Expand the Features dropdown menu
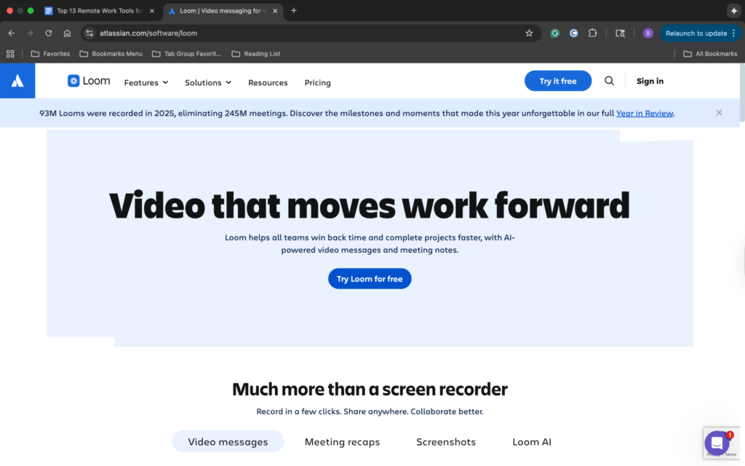745x466 pixels. click(x=146, y=83)
